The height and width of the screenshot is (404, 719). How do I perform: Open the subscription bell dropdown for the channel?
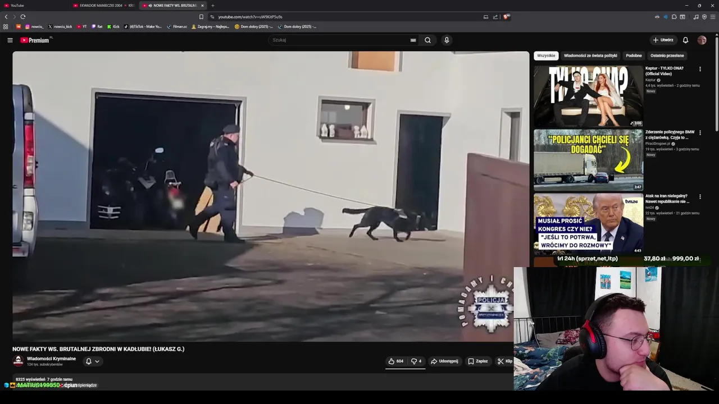92,361
